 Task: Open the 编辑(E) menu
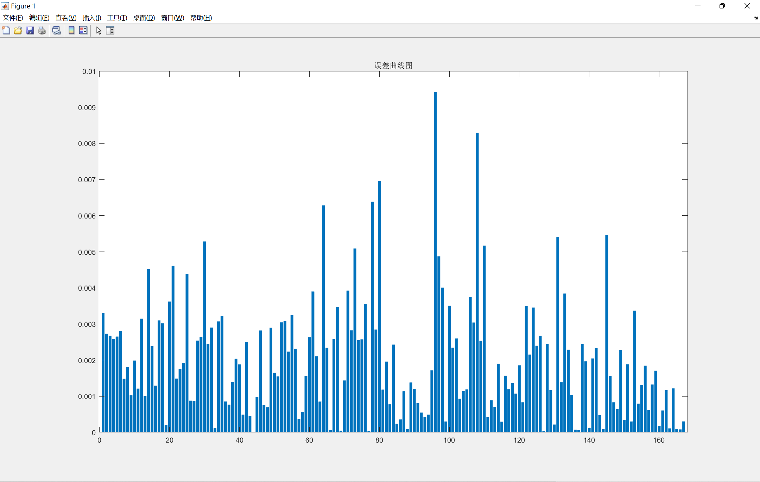point(39,18)
